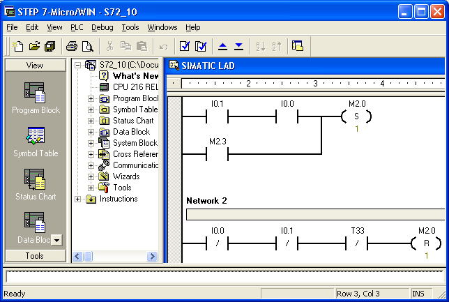This screenshot has height=302, width=449.
Task: Expand the Tools tree node
Action: (91, 188)
